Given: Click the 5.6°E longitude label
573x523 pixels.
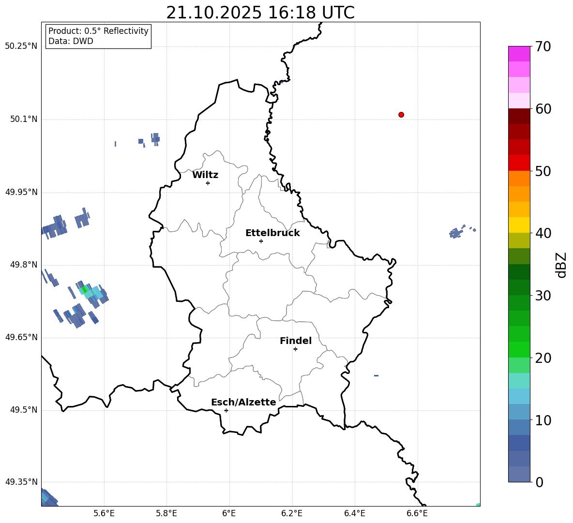Looking at the screenshot, I should tap(104, 513).
